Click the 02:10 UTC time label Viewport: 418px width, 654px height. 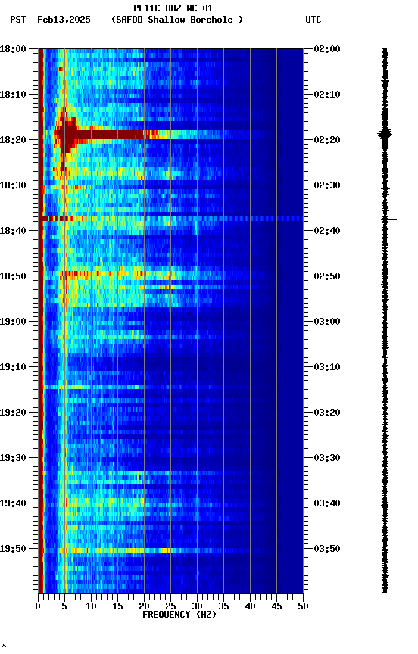pyautogui.click(x=327, y=95)
